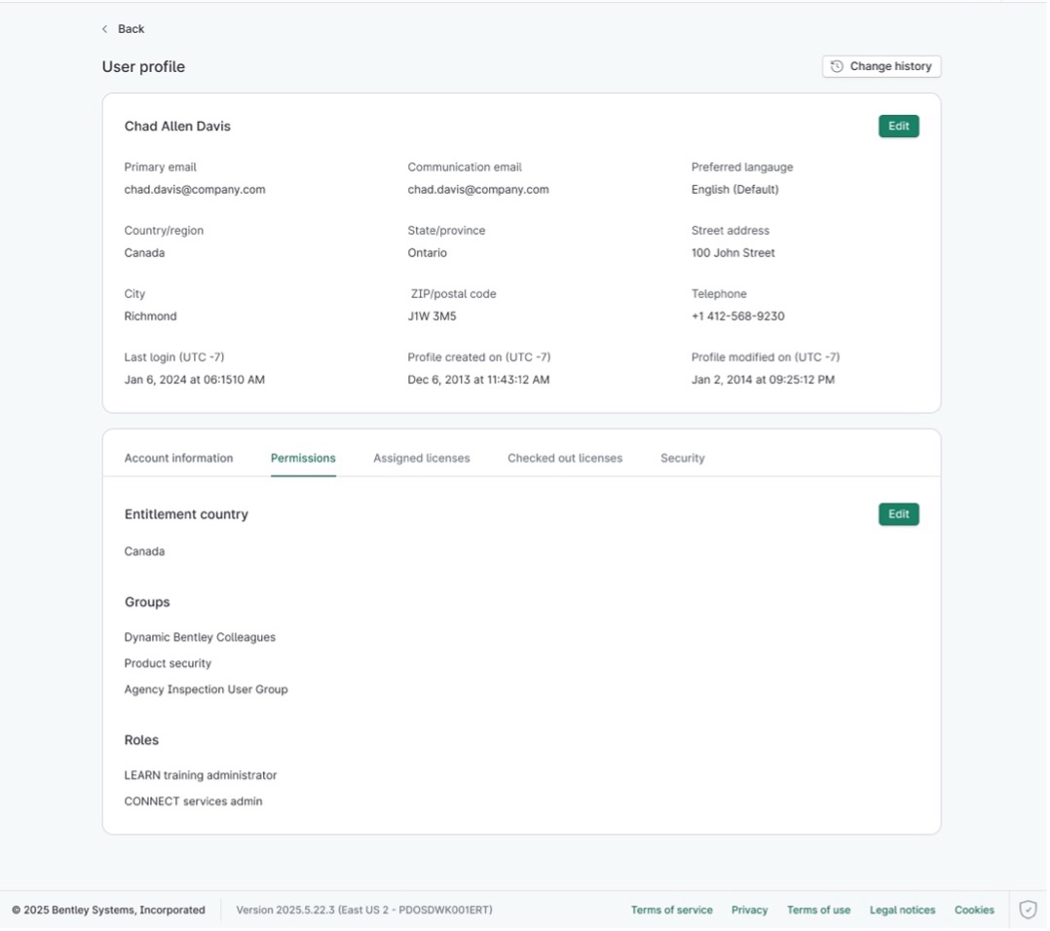Click the shield icon in the footer
The height and width of the screenshot is (931, 1050).
coord(1028,910)
